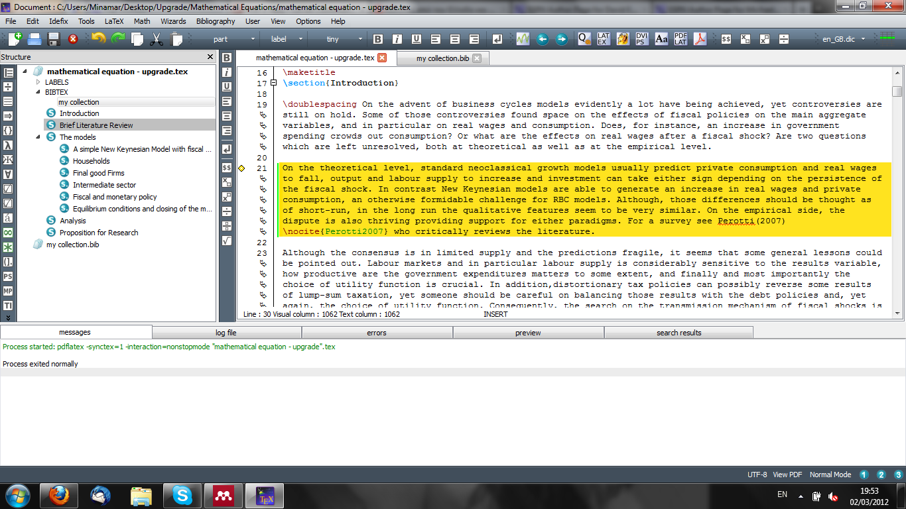Fold the Introduction section at line 17

[273, 83]
